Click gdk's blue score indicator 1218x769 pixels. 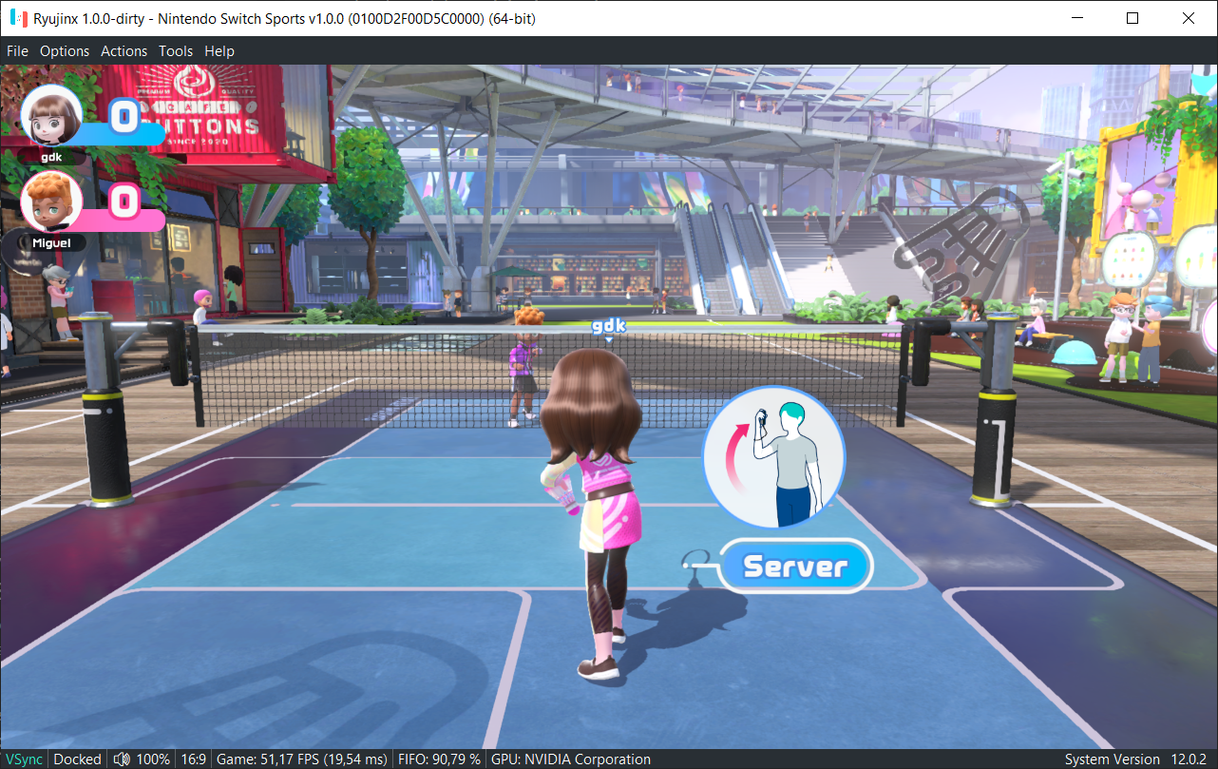(x=123, y=118)
